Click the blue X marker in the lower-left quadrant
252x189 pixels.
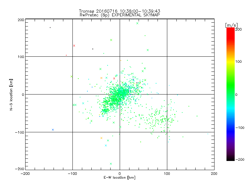click(53, 130)
